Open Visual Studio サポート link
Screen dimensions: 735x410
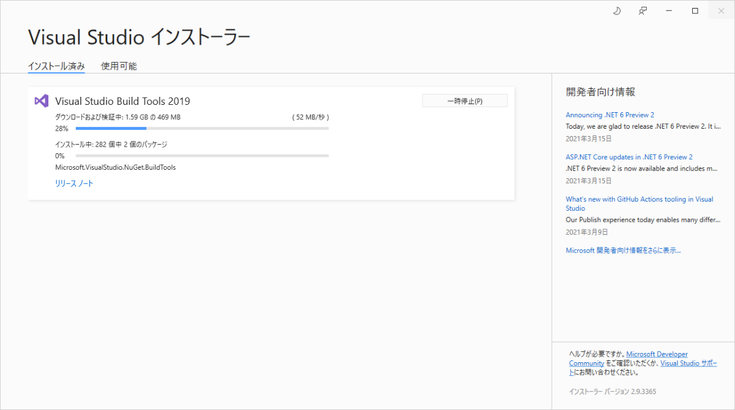click(688, 363)
